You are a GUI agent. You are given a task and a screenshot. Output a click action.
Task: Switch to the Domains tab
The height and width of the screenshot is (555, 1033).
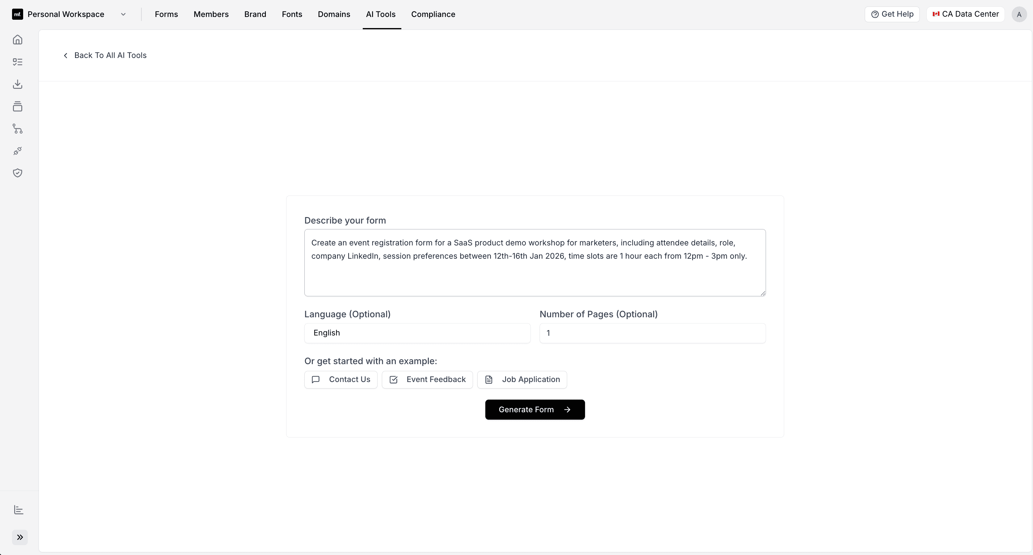click(334, 14)
